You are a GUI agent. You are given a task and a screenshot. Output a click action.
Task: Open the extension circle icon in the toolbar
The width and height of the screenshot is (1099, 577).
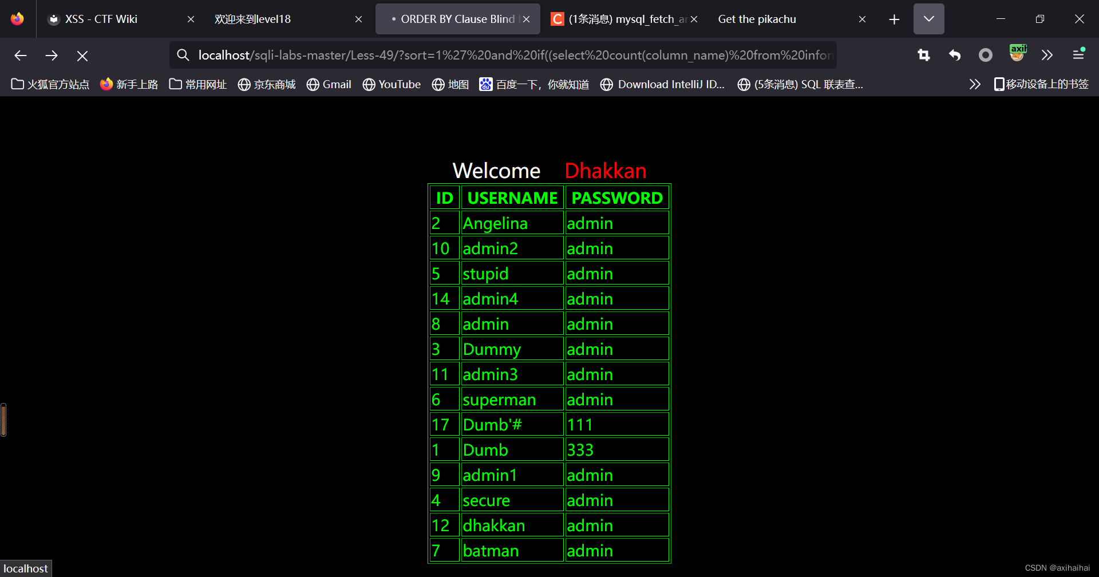point(985,55)
